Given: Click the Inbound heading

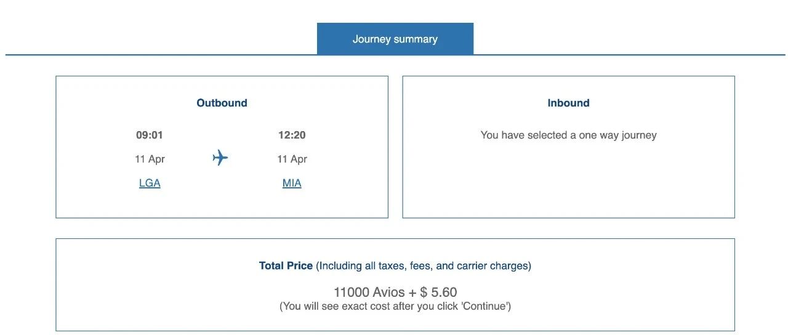Looking at the screenshot, I should pos(568,103).
